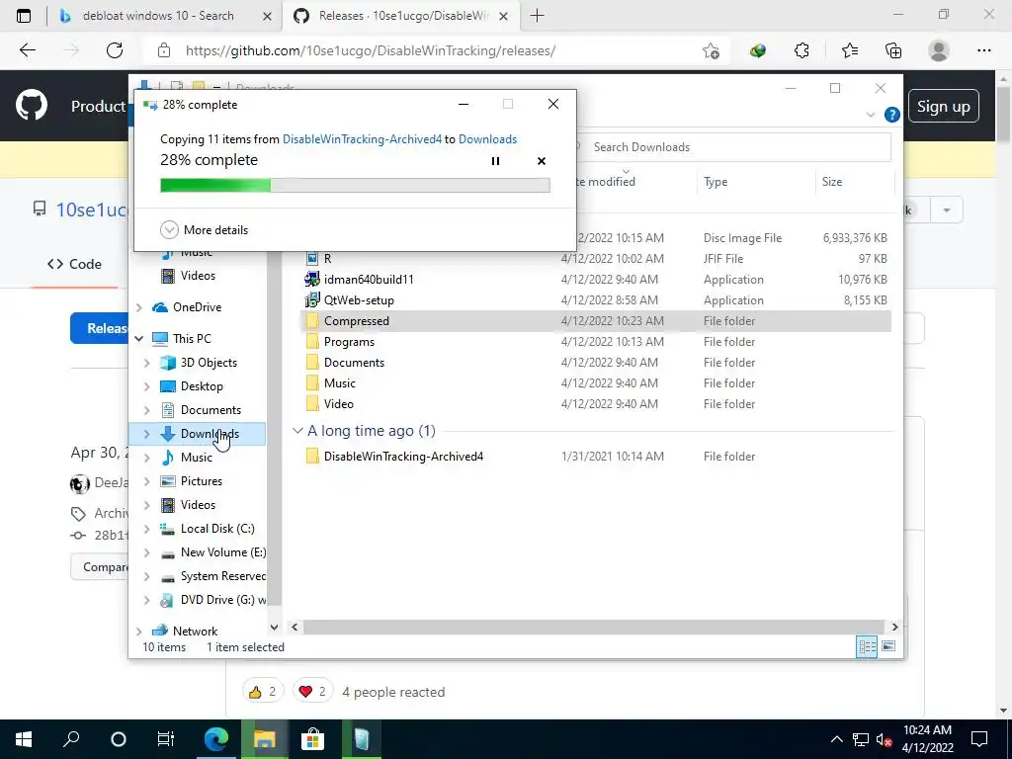Switch to large icons view
Viewport: 1012px width, 759px height.
(888, 646)
